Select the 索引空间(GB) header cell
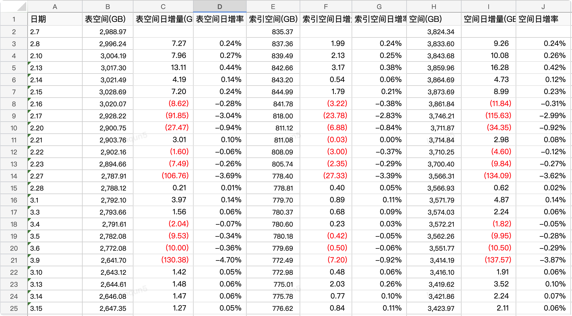 (273, 19)
